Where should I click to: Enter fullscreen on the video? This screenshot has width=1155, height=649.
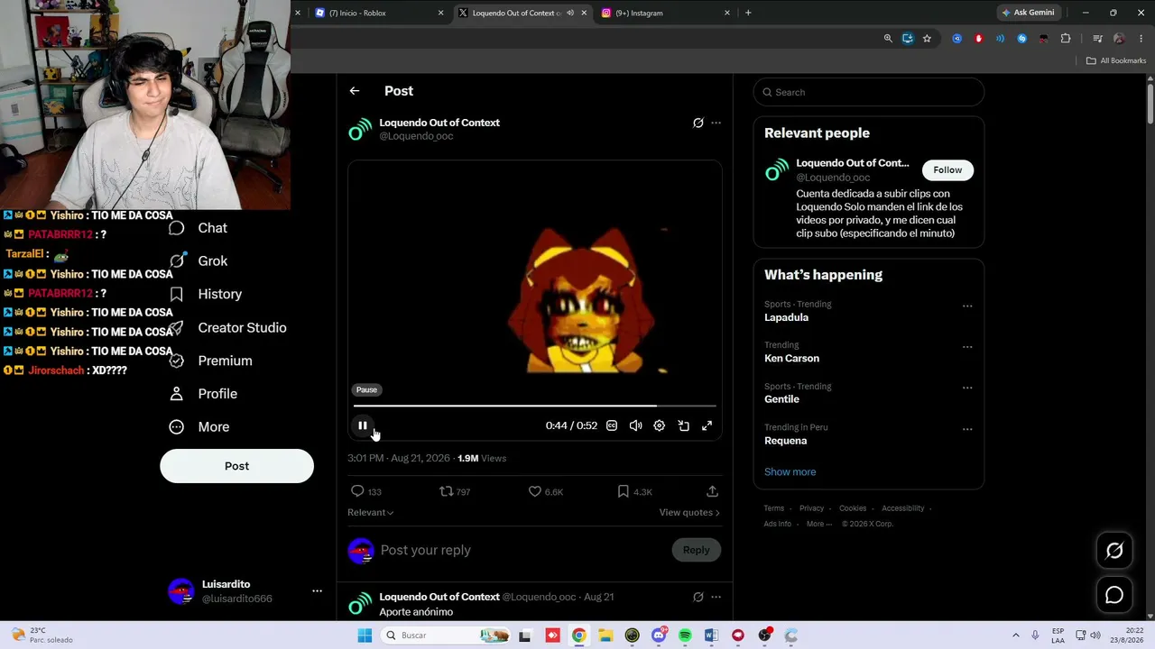click(x=707, y=425)
